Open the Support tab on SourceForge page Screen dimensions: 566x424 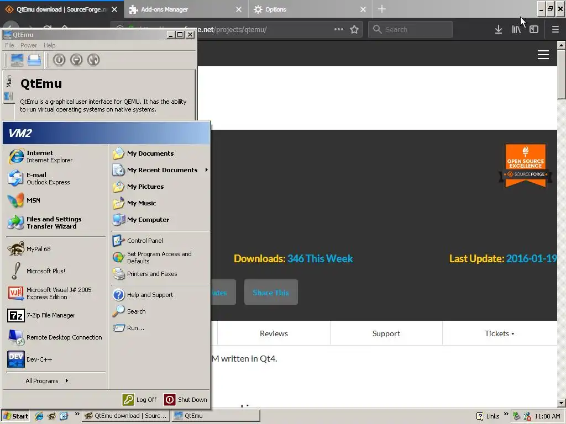tap(386, 333)
